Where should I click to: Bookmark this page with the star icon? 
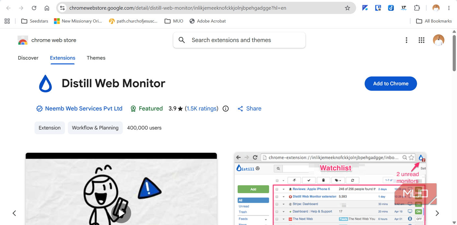pos(347,8)
